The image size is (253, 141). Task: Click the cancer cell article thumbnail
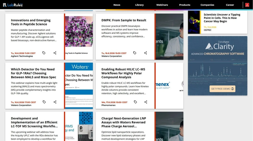click(194, 22)
